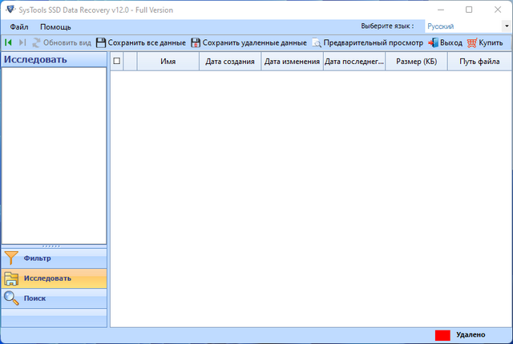
Task: Sort by Размер (КБ) column header
Action: click(x=416, y=61)
